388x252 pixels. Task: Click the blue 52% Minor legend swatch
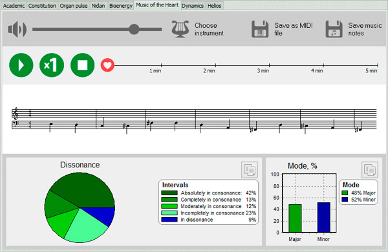(345, 200)
